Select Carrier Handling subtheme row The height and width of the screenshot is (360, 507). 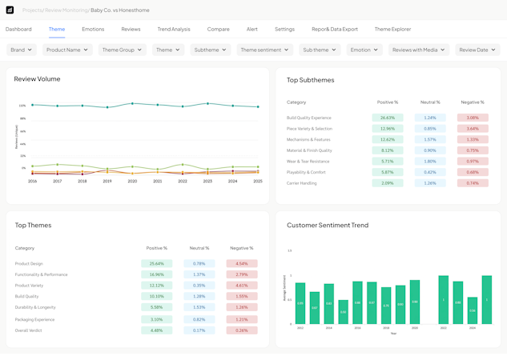tap(388, 183)
